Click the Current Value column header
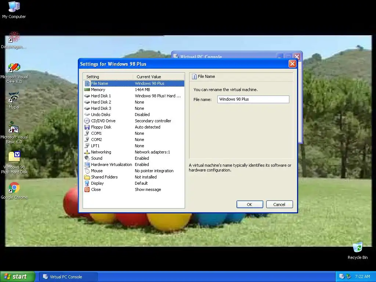Image resolution: width=376 pixels, height=282 pixels. [159, 77]
